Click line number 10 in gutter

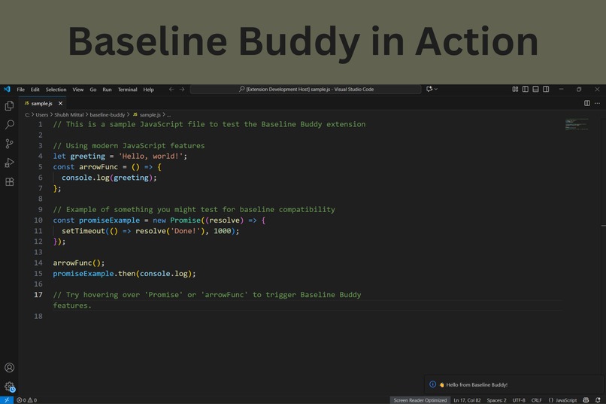(x=38, y=220)
